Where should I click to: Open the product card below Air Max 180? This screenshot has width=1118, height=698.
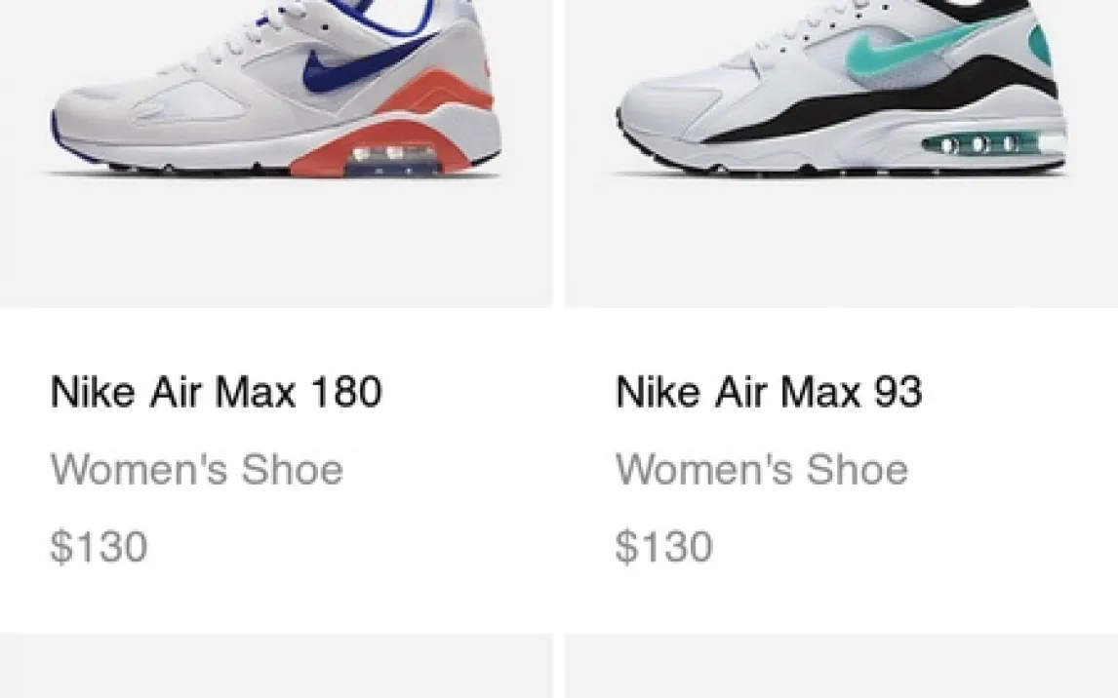(x=276, y=666)
